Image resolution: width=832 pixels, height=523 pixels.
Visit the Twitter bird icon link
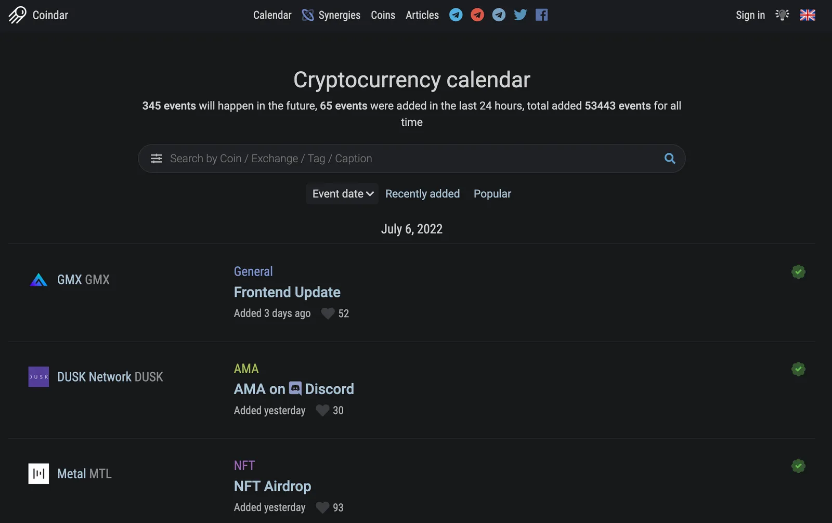(x=521, y=15)
